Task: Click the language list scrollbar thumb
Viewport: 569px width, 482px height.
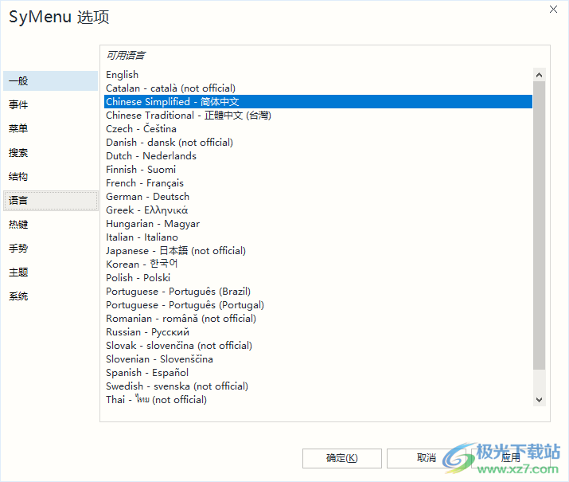Action: coord(539,225)
